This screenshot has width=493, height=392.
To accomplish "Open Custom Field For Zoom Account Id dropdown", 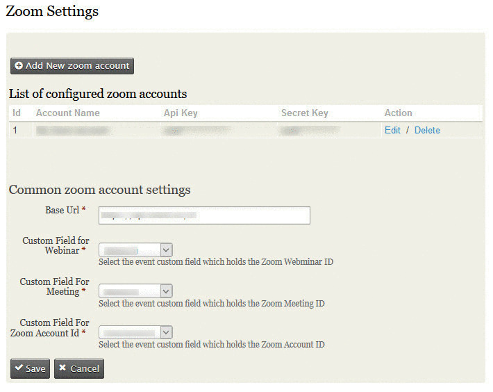I will click(135, 332).
